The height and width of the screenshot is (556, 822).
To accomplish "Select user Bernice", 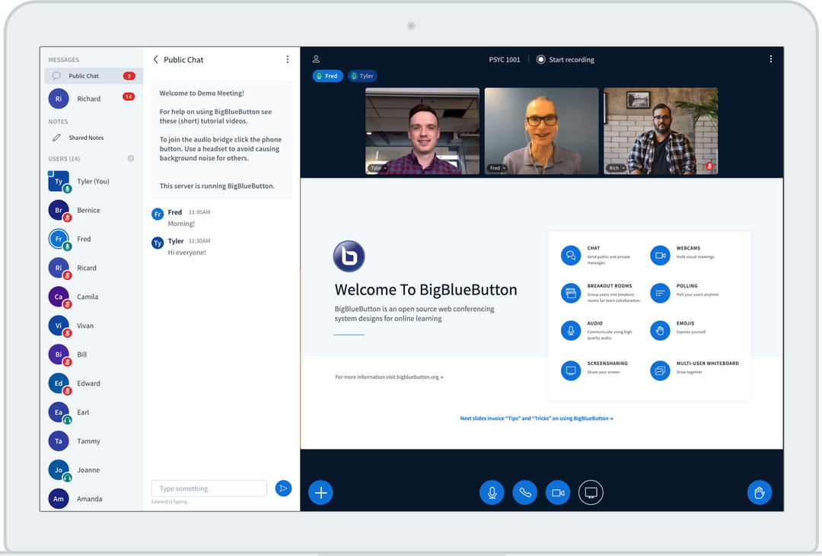I will 90,210.
